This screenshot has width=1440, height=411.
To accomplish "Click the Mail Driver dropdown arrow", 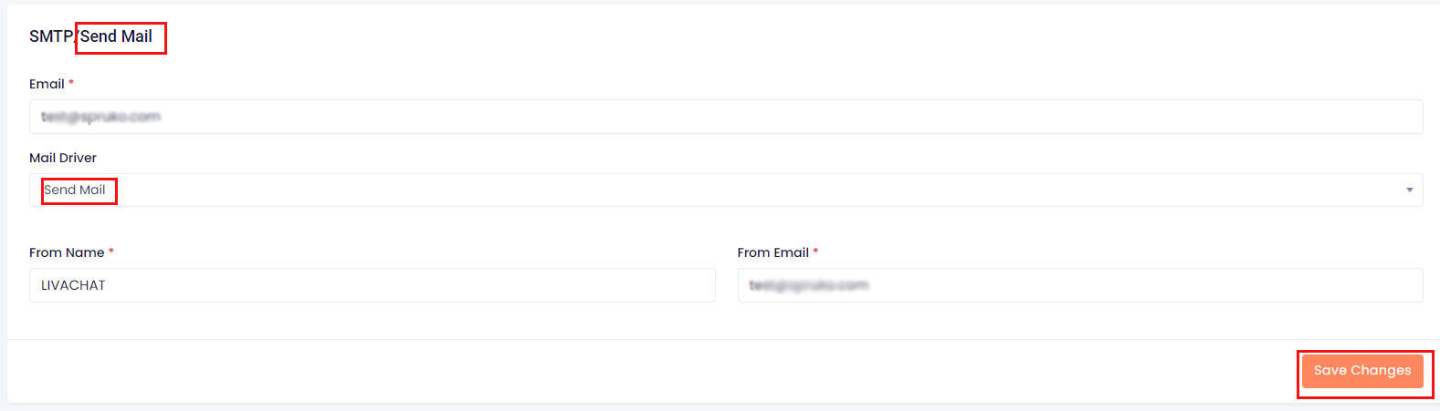I will (1409, 190).
